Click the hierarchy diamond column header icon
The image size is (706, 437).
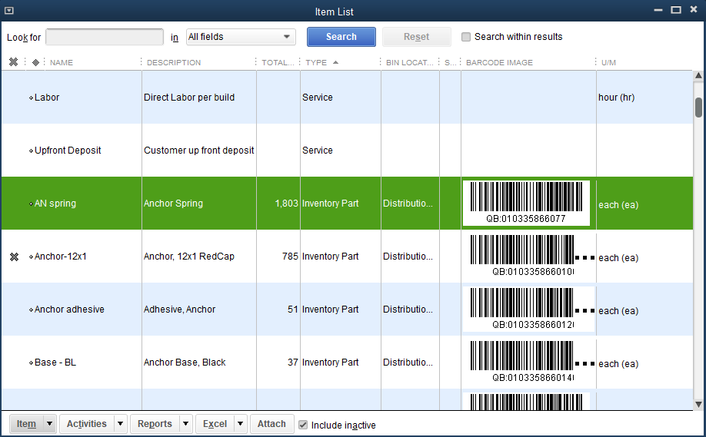pyautogui.click(x=35, y=62)
